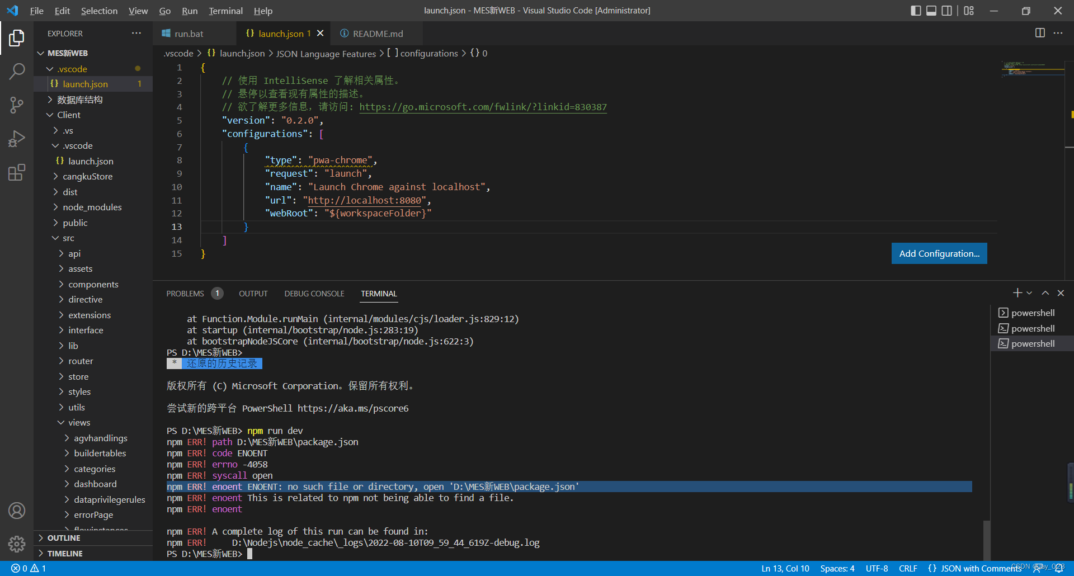Viewport: 1074px width, 576px height.
Task: Maximize the panel size with chevron
Action: click(1045, 293)
